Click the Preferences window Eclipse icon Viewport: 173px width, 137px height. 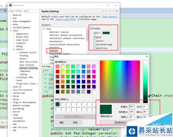[x=10, y=5]
